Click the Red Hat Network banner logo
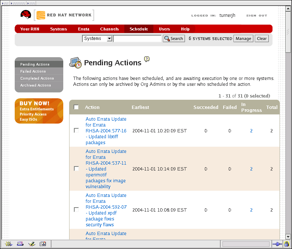Viewport: 292px width, 249px height. pyautogui.click(x=64, y=15)
